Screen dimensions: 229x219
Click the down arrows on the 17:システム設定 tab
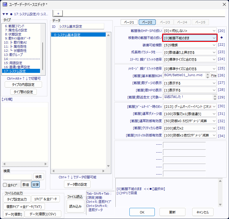[x=5, y=14]
